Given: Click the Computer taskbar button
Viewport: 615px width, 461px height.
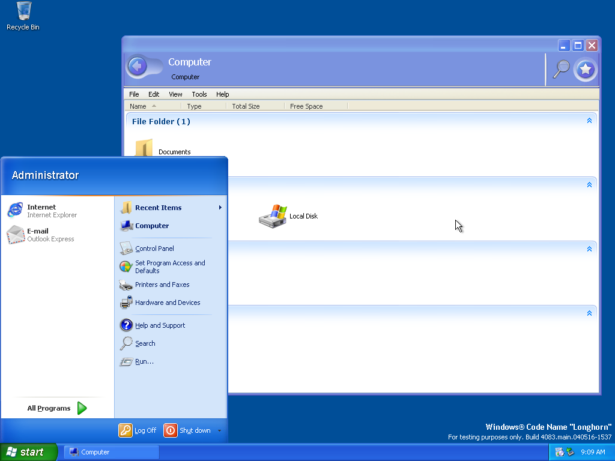Looking at the screenshot, I should pos(112,452).
